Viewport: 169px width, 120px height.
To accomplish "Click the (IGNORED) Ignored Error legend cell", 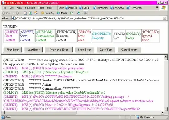I will tap(151, 36).
